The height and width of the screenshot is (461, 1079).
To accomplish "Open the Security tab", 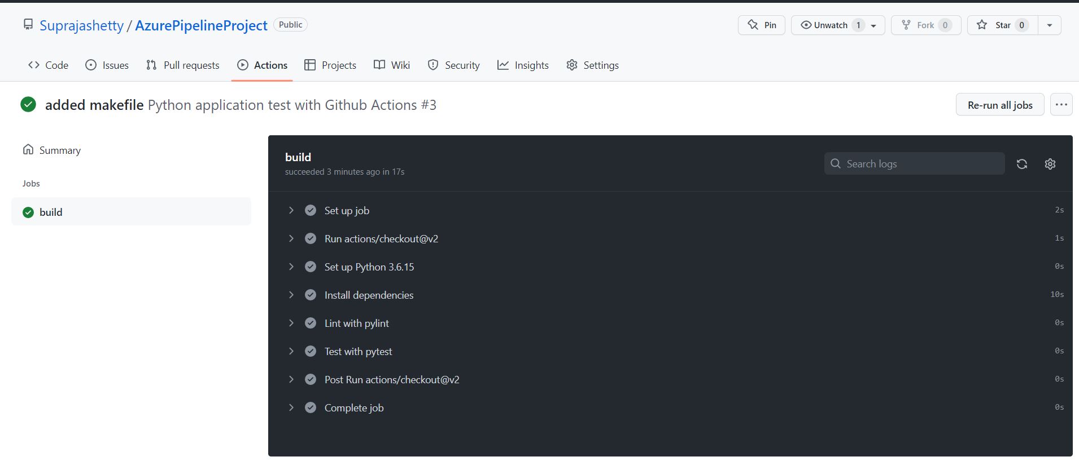I will point(454,65).
